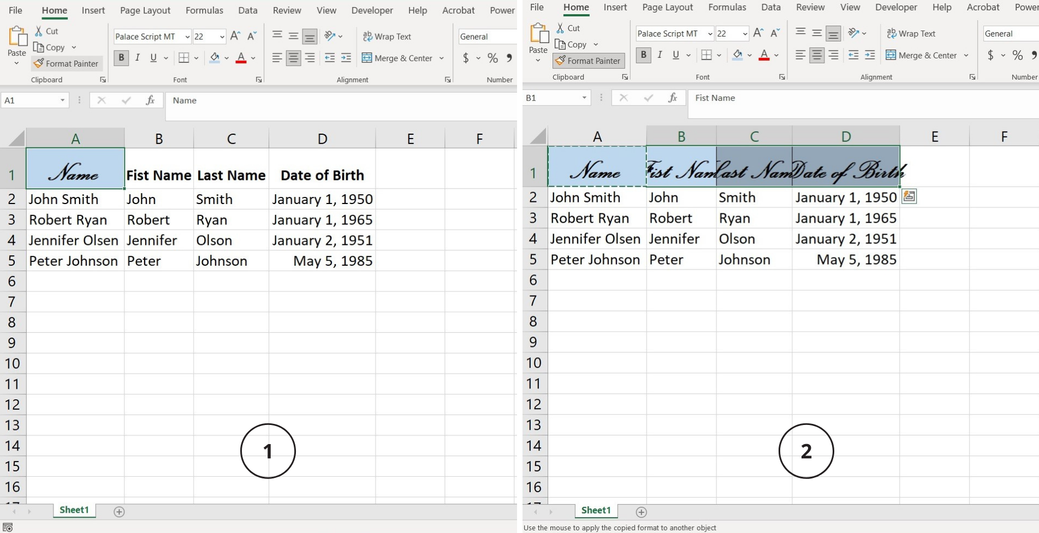The height and width of the screenshot is (533, 1039).
Task: Open font size dropdown in right window
Action: (745, 34)
